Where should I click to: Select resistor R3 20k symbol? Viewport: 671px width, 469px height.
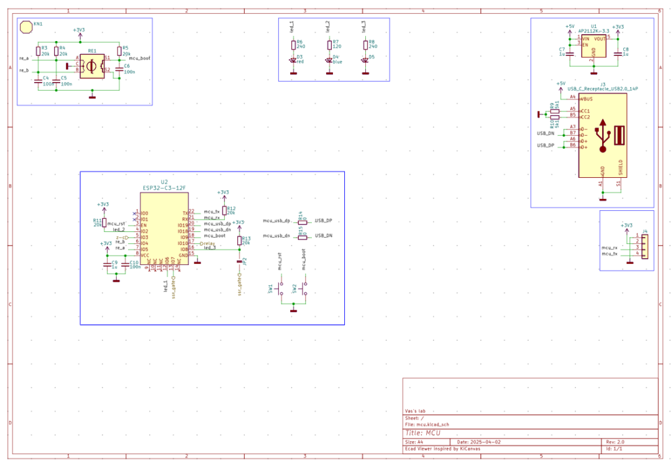pyautogui.click(x=38, y=51)
